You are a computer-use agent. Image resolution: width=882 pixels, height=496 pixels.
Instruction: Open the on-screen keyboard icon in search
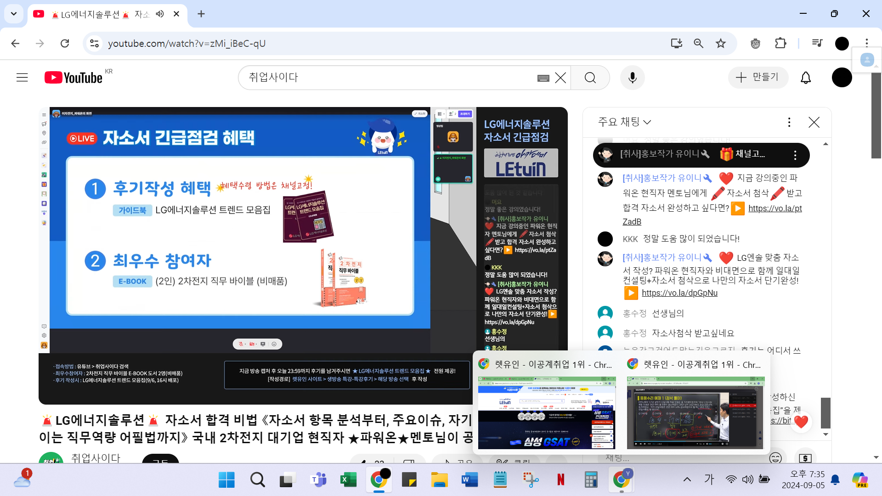pyautogui.click(x=543, y=78)
